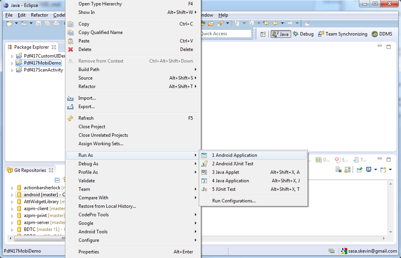Open Android Tools submenu
The image size is (401, 258).
(133, 232)
